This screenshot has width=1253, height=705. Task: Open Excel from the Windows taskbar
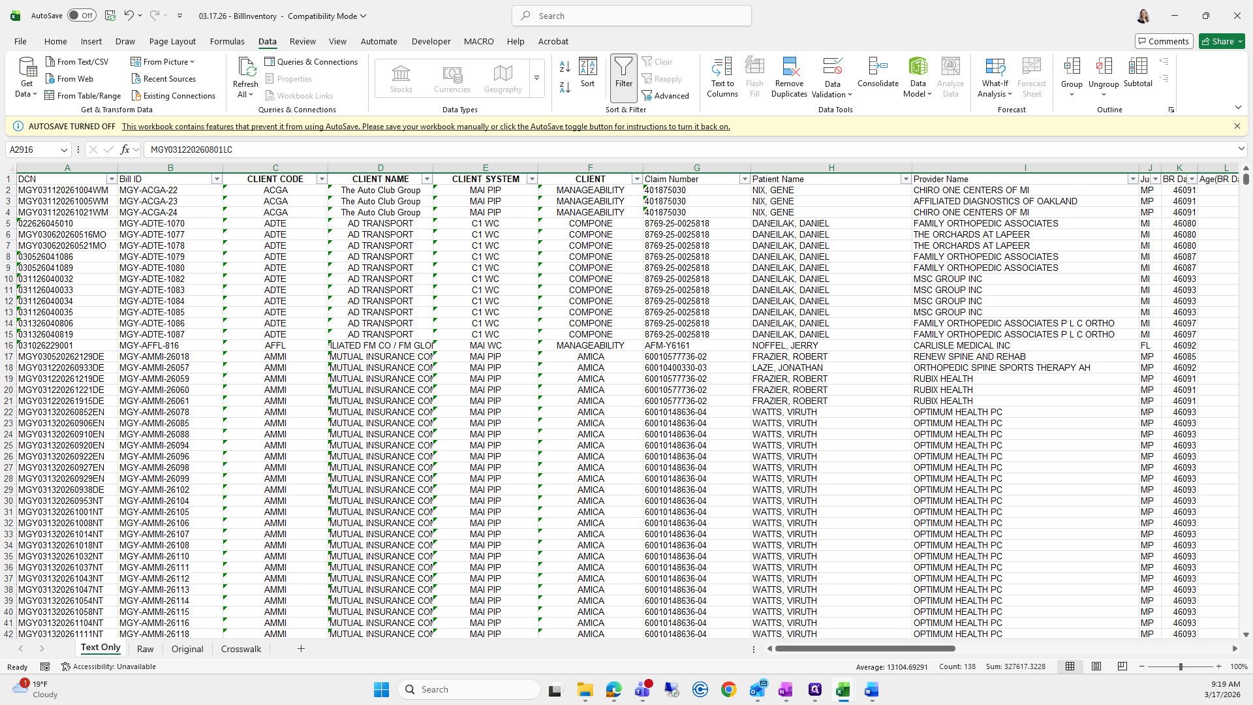coord(843,690)
